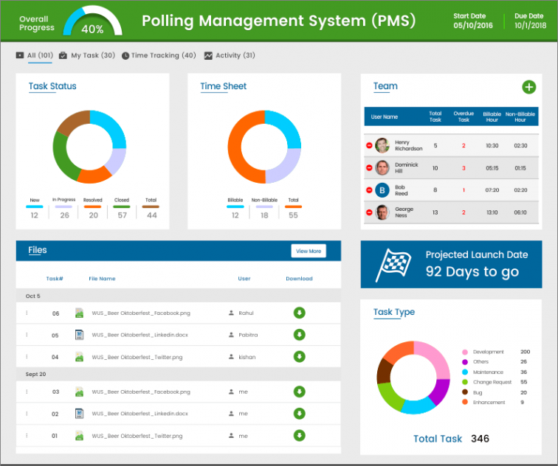Image resolution: width=558 pixels, height=466 pixels.
Task: Open the docx file icon for Task 02
Action: (80, 414)
